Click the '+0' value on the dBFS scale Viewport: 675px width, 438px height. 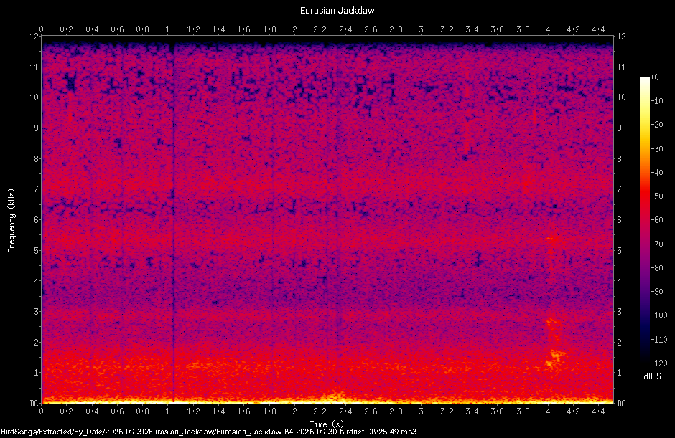point(654,77)
